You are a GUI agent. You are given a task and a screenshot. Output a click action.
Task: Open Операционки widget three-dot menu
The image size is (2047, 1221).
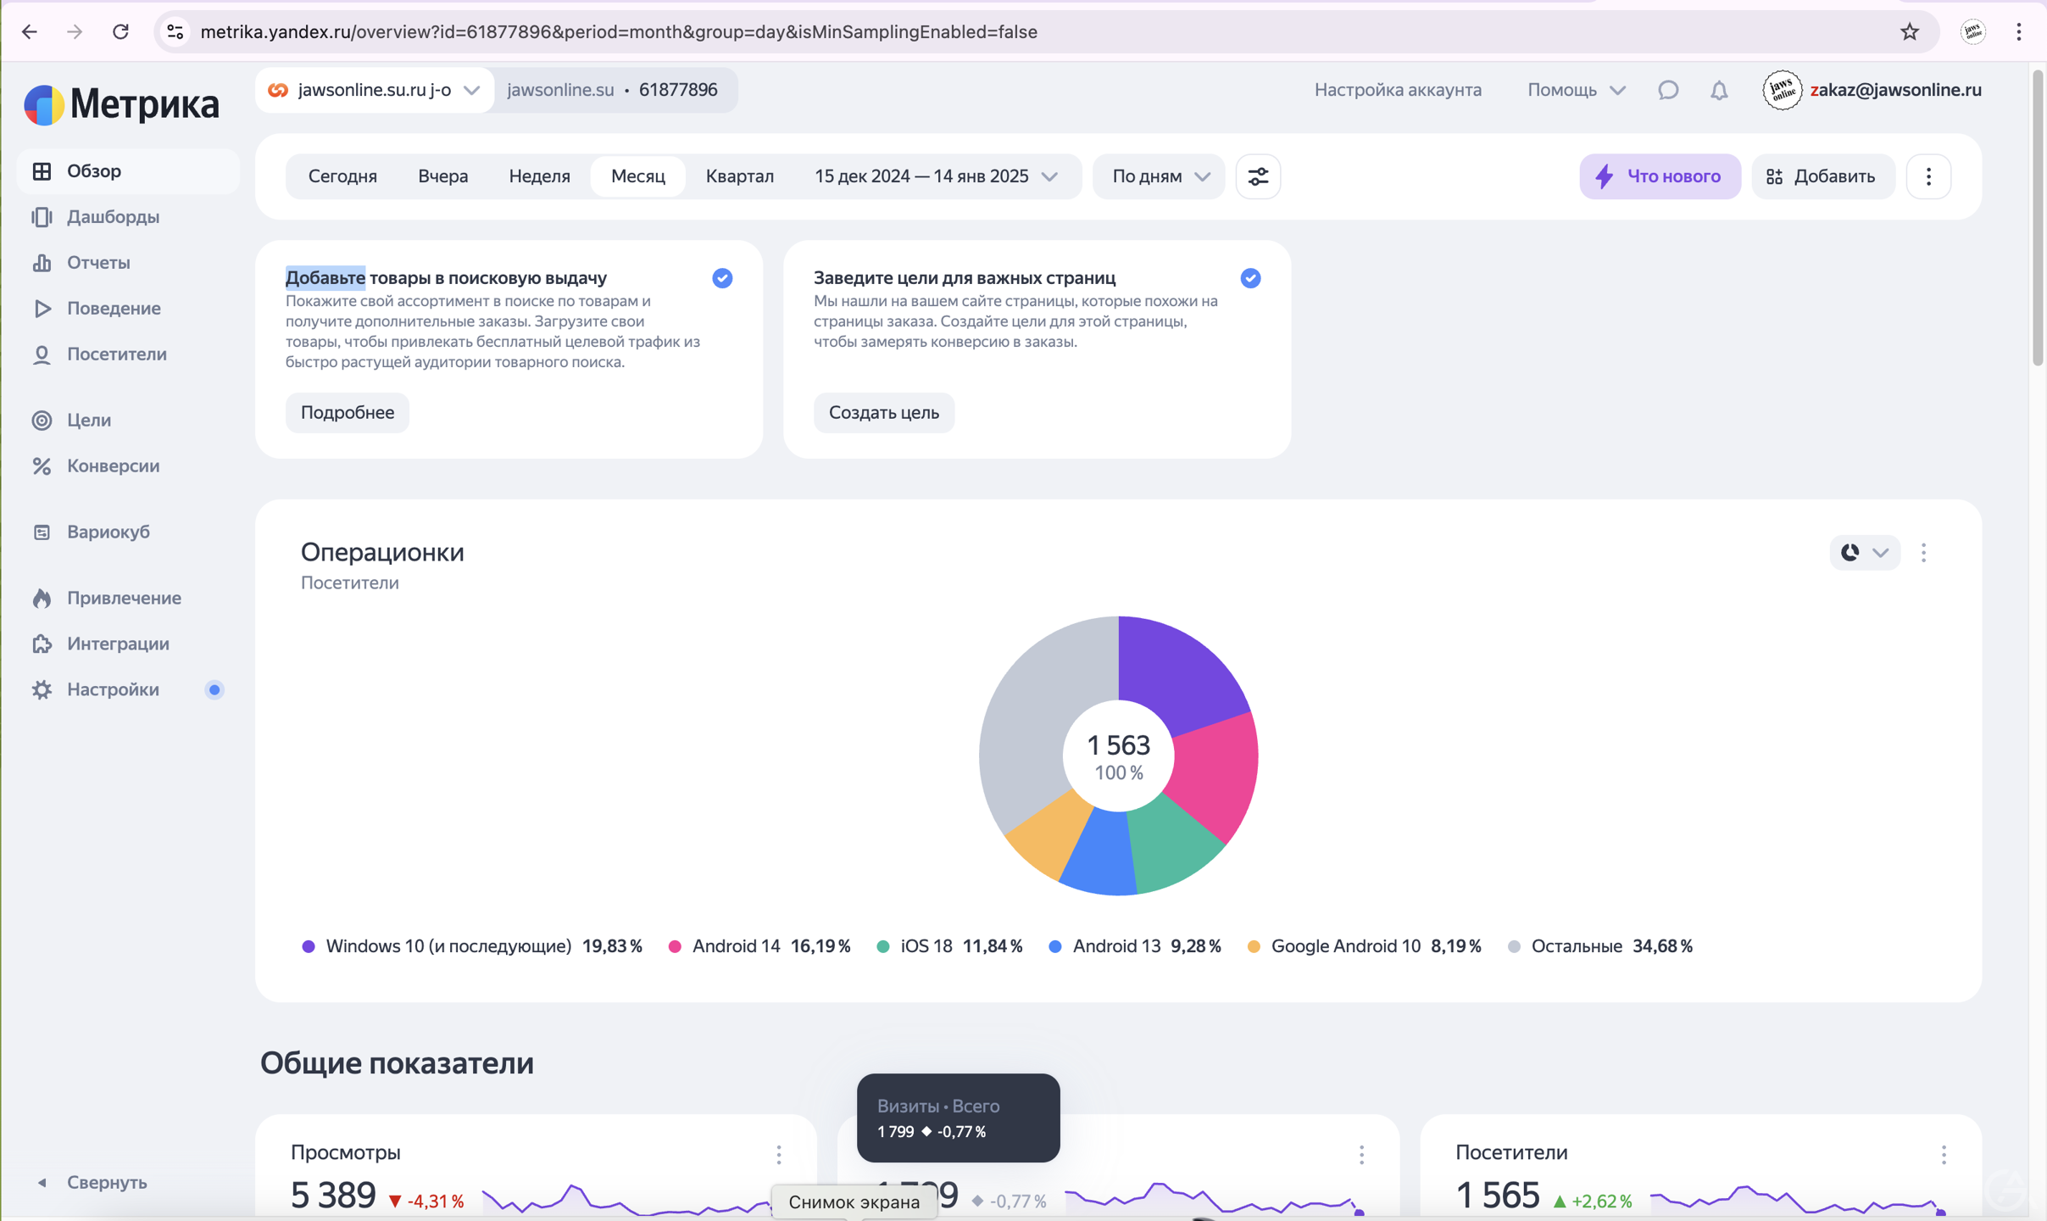click(1924, 553)
